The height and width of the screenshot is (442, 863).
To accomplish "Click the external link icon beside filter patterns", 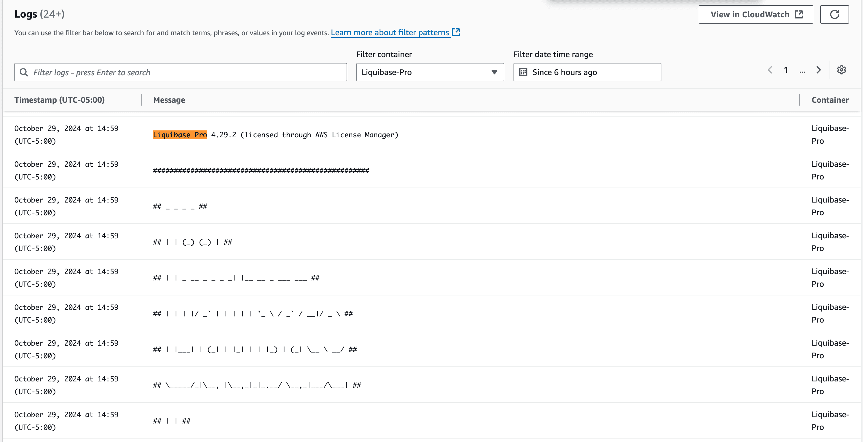I will [x=456, y=32].
